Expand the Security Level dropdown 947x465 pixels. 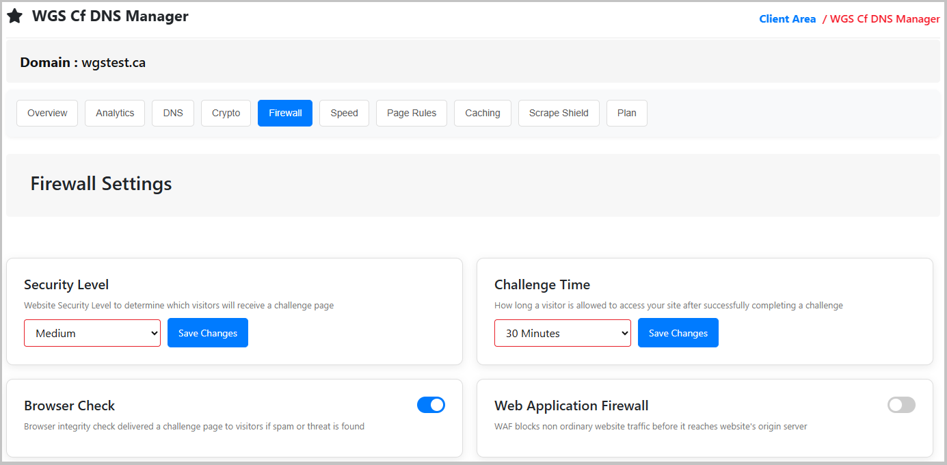coord(92,333)
